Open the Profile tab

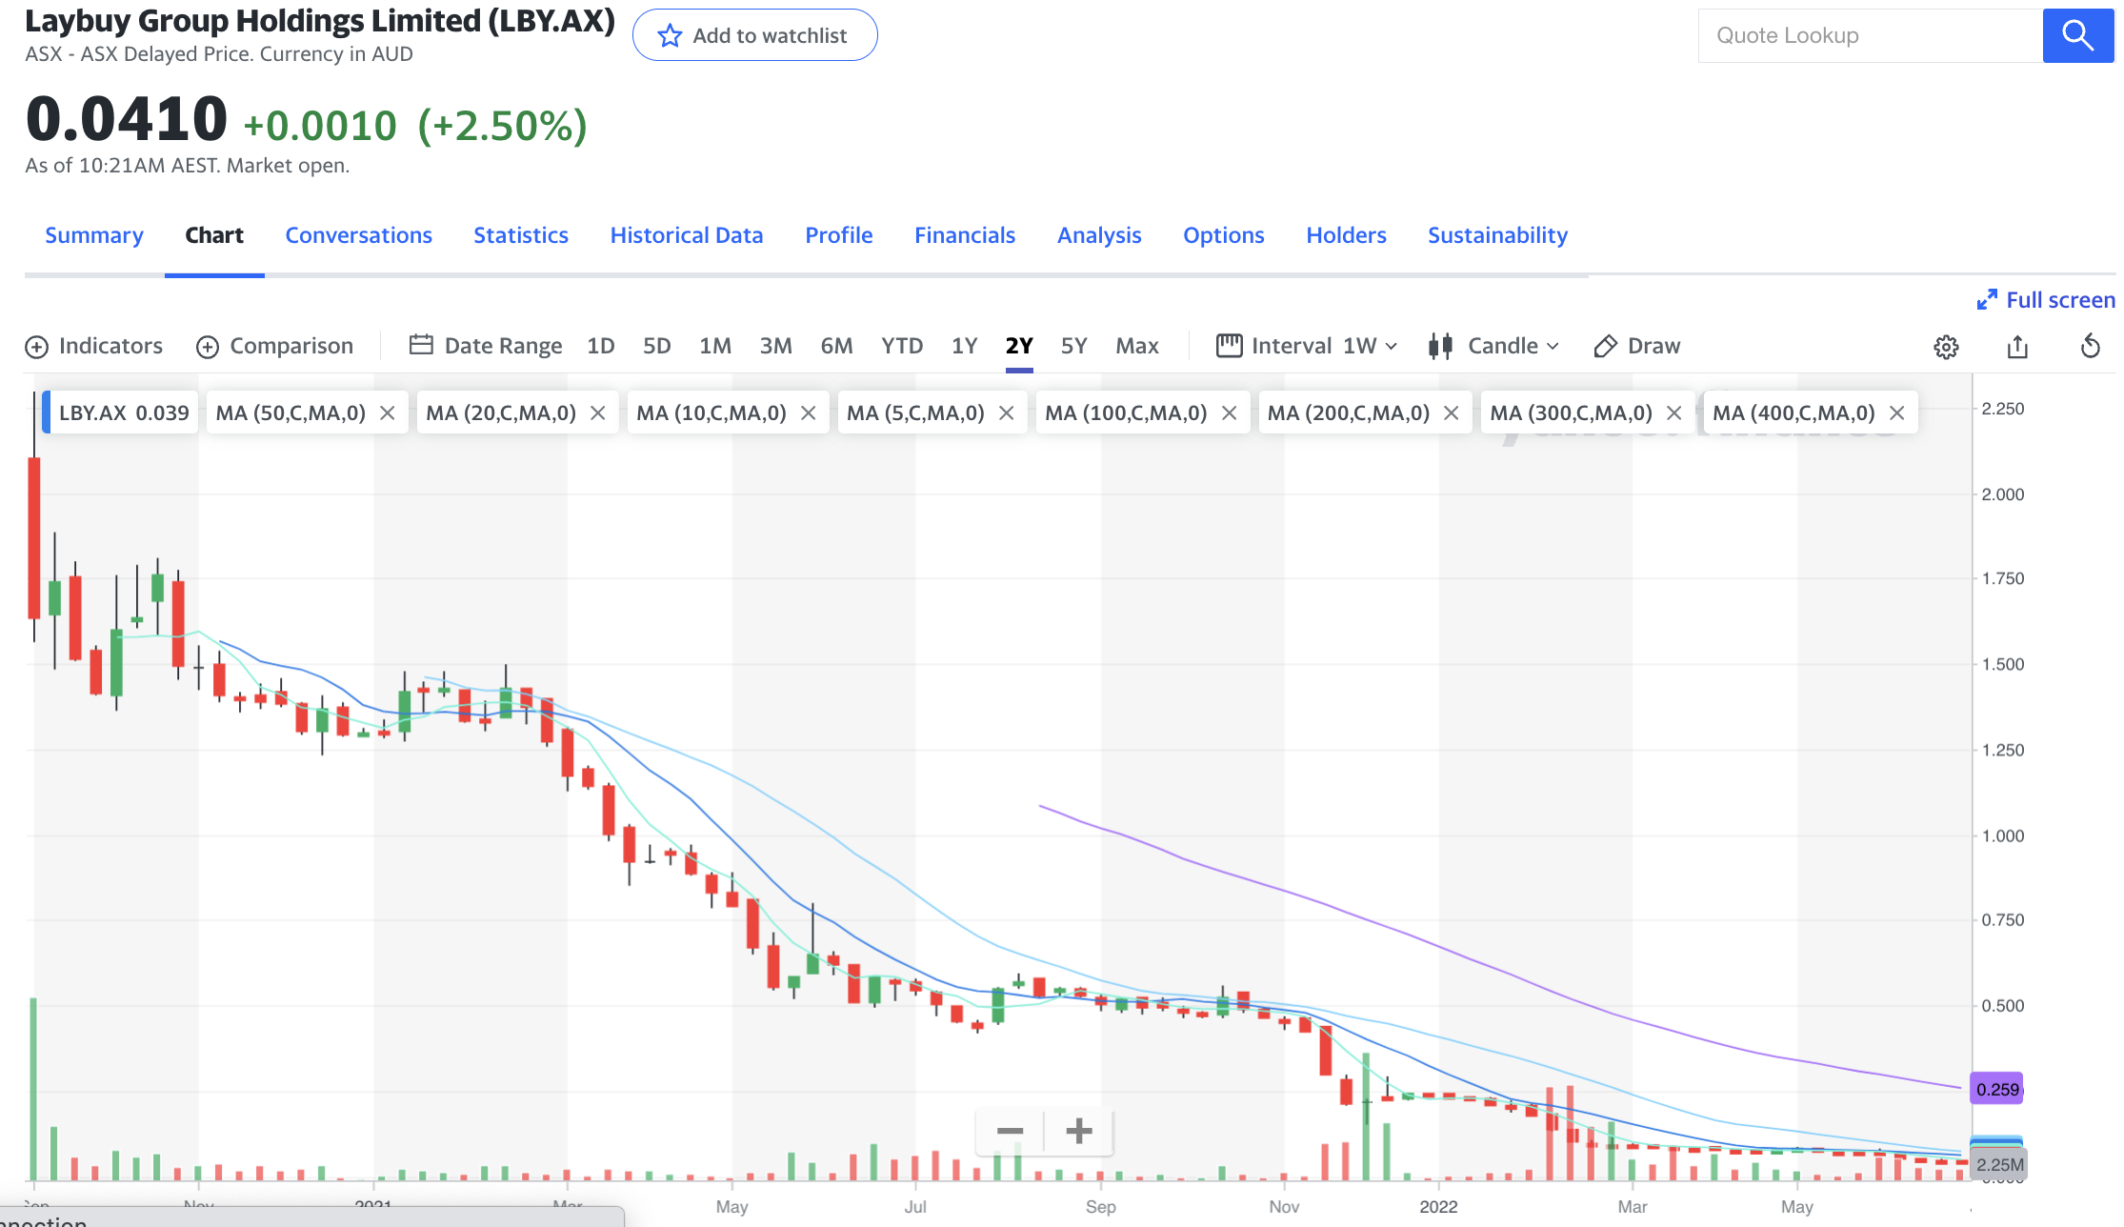[839, 235]
